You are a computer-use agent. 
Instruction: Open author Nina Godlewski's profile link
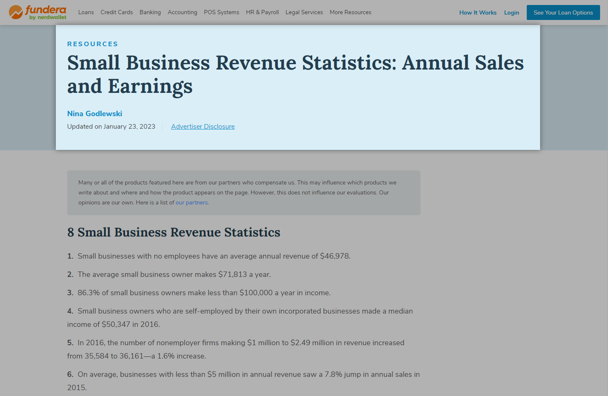pyautogui.click(x=95, y=114)
